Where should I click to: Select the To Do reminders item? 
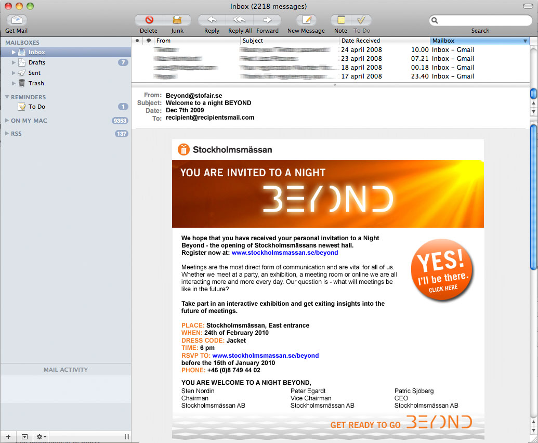[65, 107]
